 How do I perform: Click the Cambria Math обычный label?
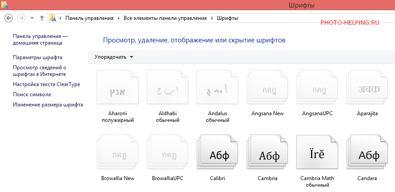317,182
